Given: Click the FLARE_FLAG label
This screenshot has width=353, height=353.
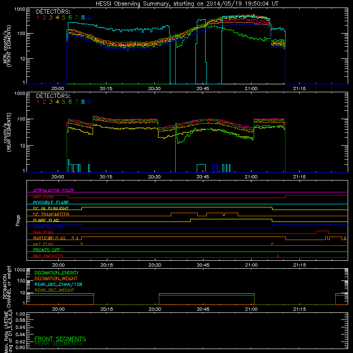Looking at the screenshot, I should click(x=46, y=220).
